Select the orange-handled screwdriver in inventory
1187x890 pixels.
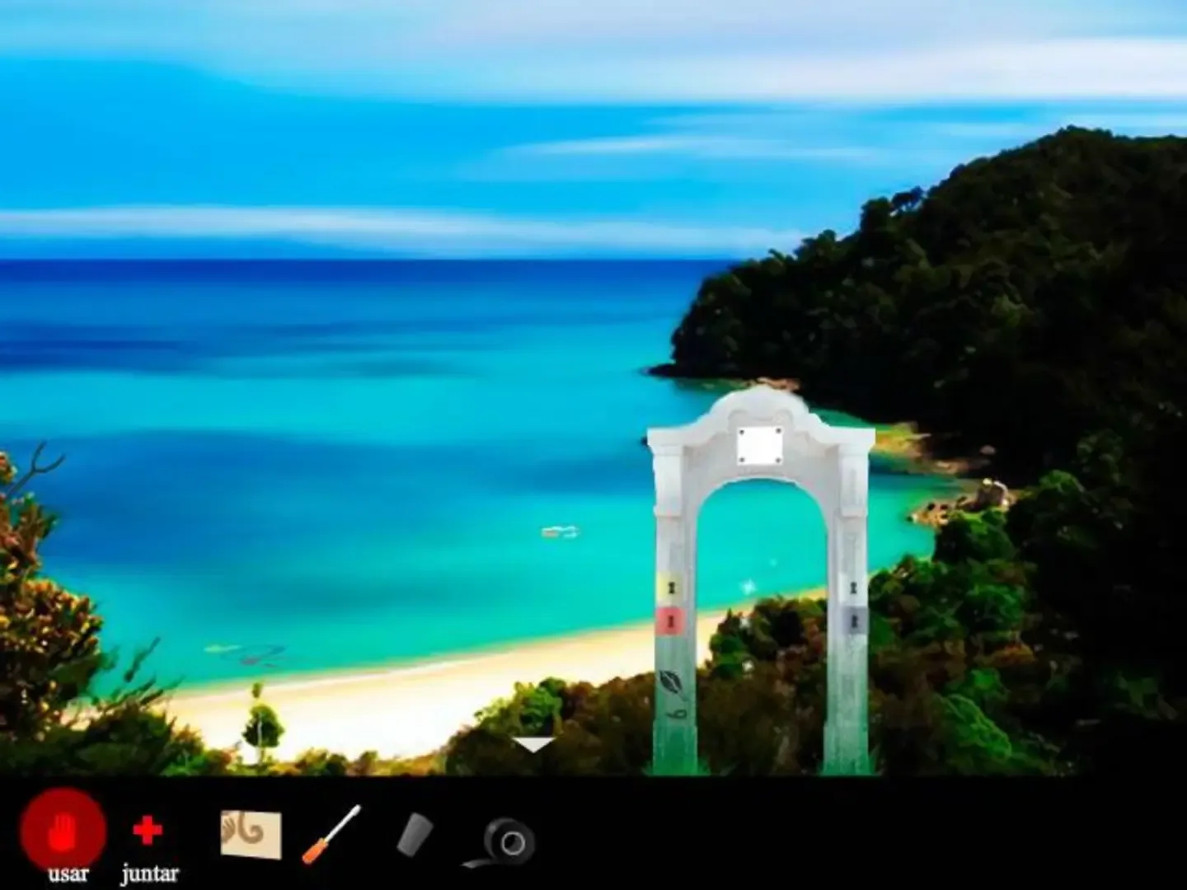click(331, 834)
